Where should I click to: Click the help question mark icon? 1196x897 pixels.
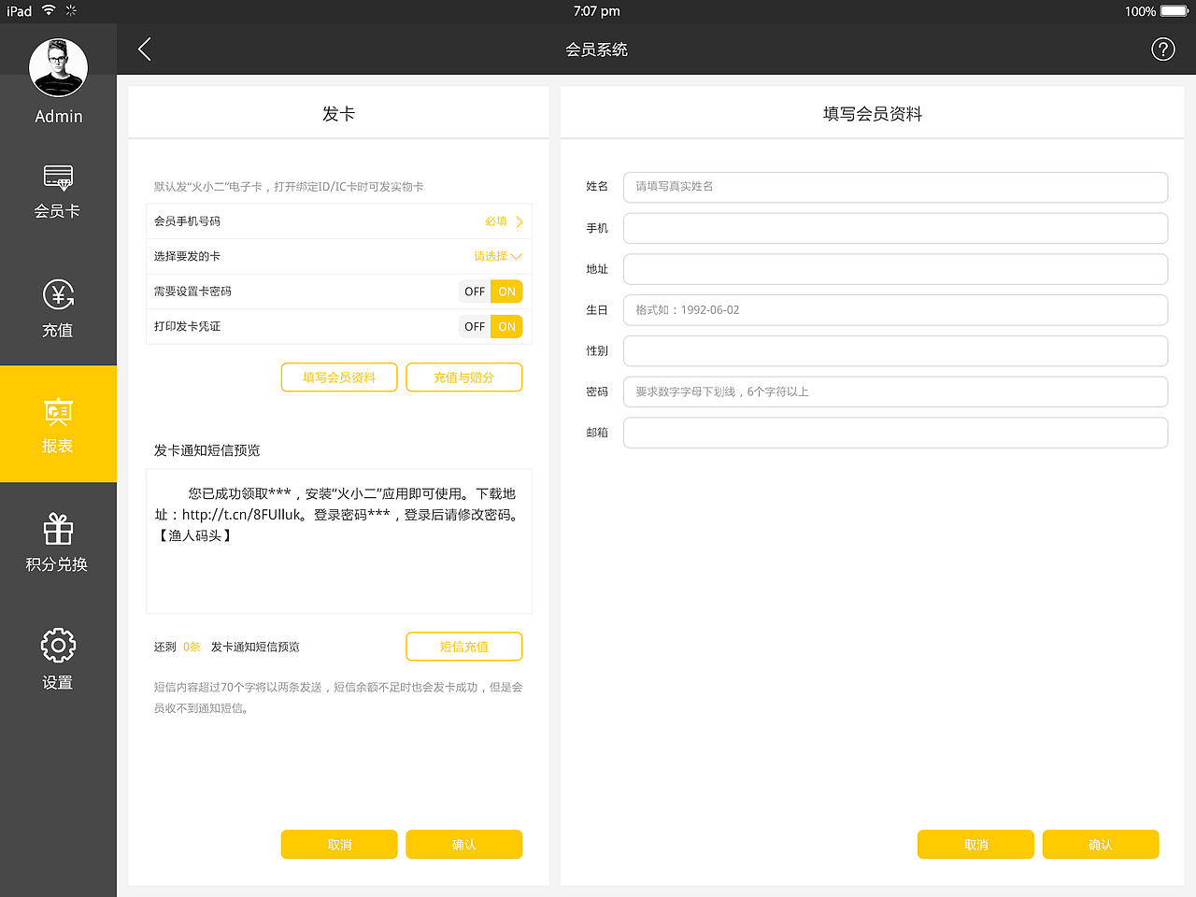(x=1162, y=49)
